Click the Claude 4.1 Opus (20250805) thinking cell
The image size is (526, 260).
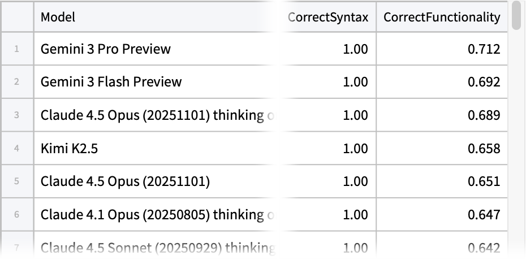point(156,215)
